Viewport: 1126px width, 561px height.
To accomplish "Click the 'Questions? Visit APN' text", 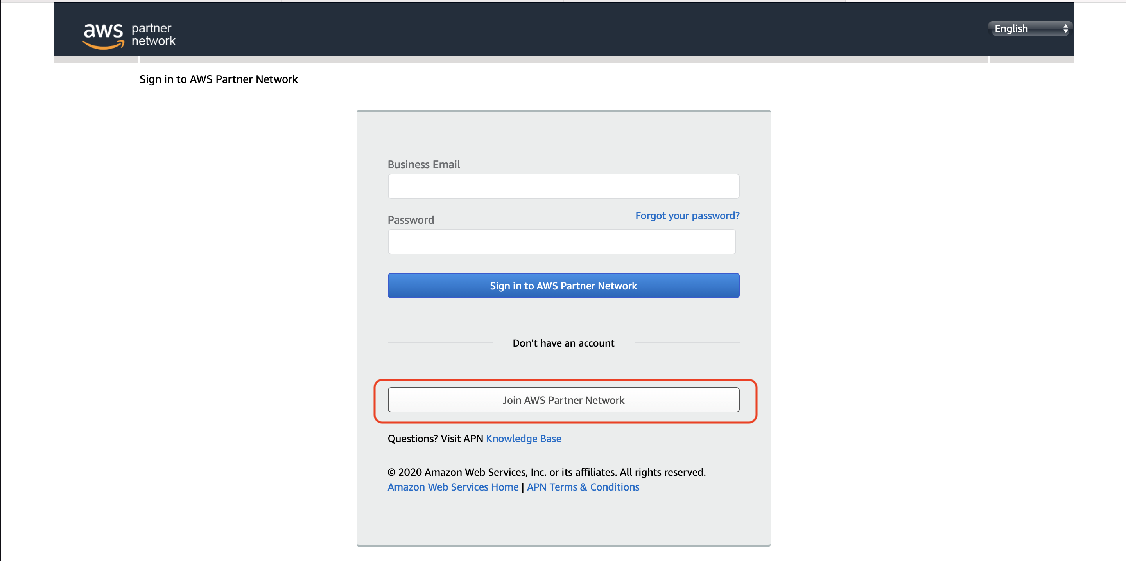I will click(436, 438).
